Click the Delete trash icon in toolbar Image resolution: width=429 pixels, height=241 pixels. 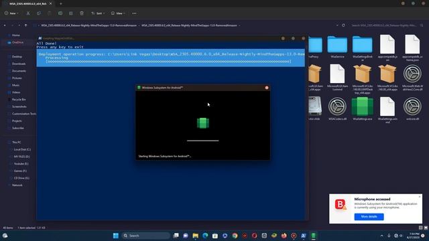[x=82, y=13]
